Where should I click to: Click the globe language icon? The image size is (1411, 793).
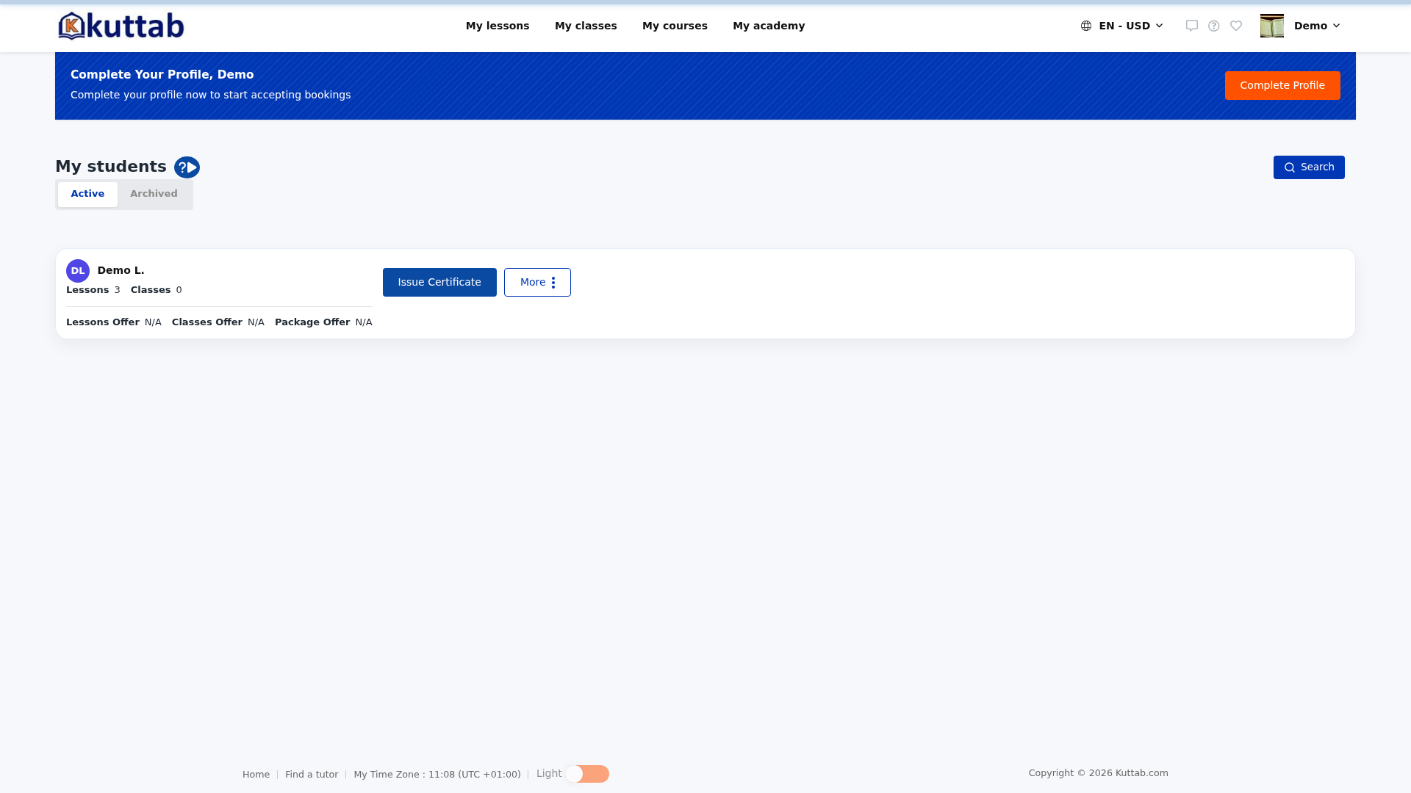[x=1086, y=26]
